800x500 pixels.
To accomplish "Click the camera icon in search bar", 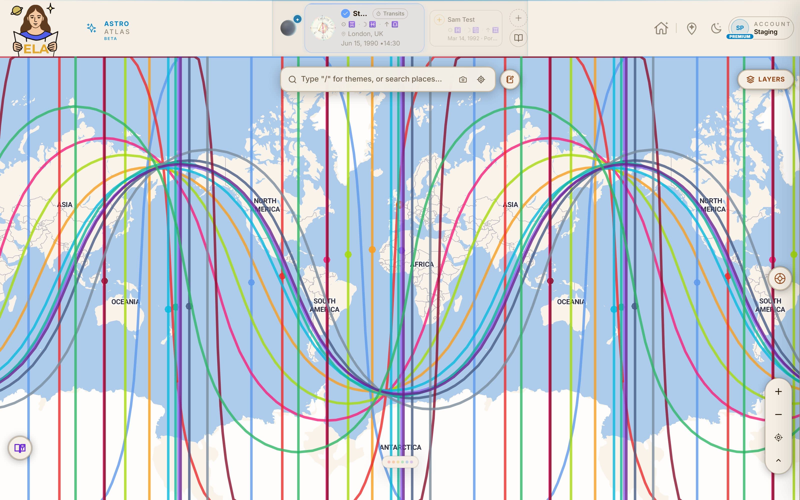I will (x=463, y=79).
